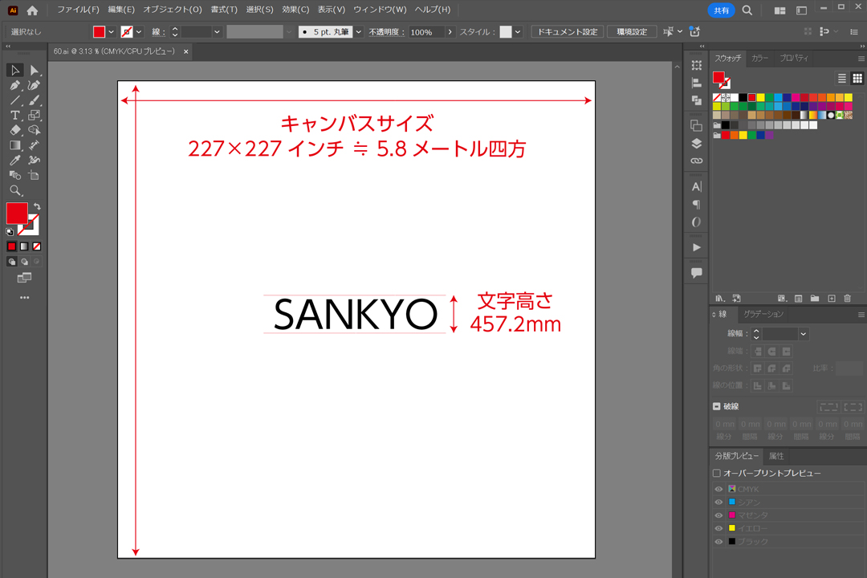Expand the opacity arrow
This screenshot has width=867, height=578.
pyautogui.click(x=450, y=32)
